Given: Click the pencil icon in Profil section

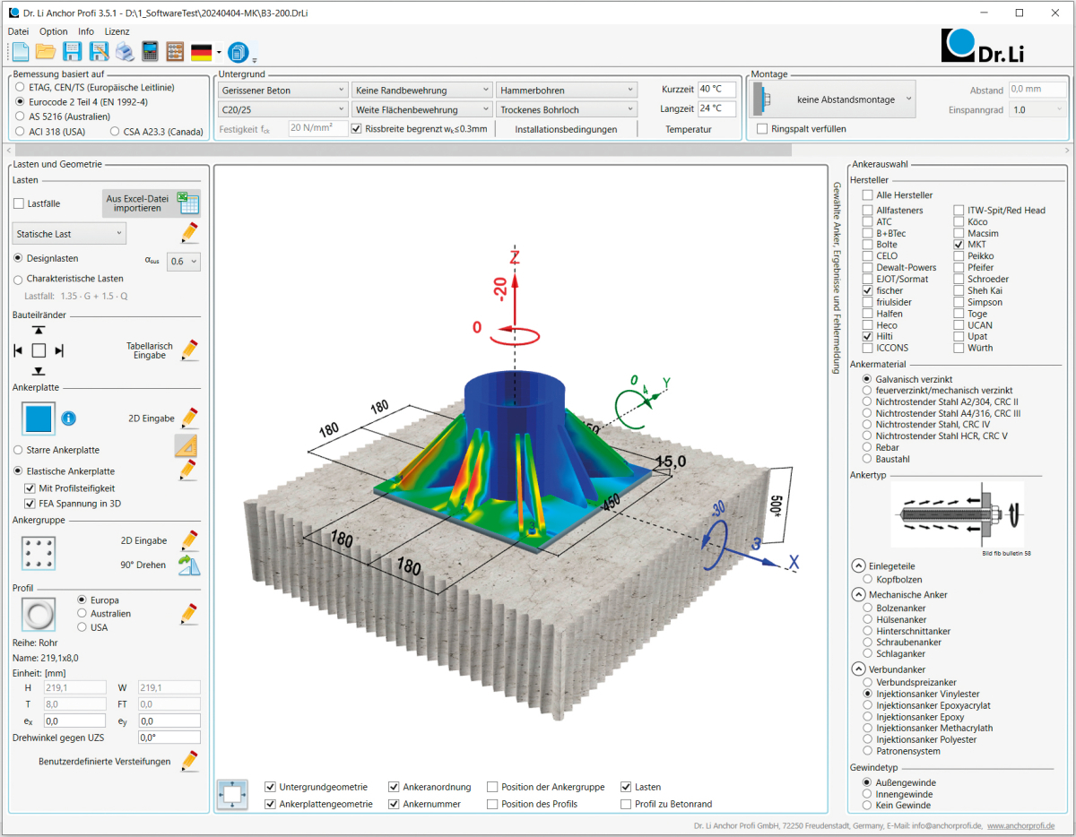Looking at the screenshot, I should 189,614.
